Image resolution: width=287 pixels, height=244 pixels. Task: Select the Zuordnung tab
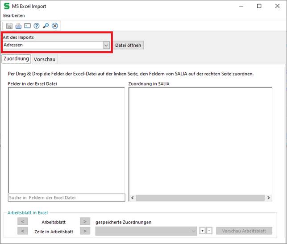pyautogui.click(x=16, y=59)
